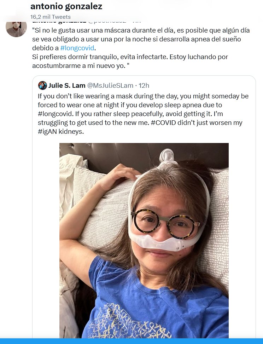Click the blue bar at the bottom

[x=131, y=341]
